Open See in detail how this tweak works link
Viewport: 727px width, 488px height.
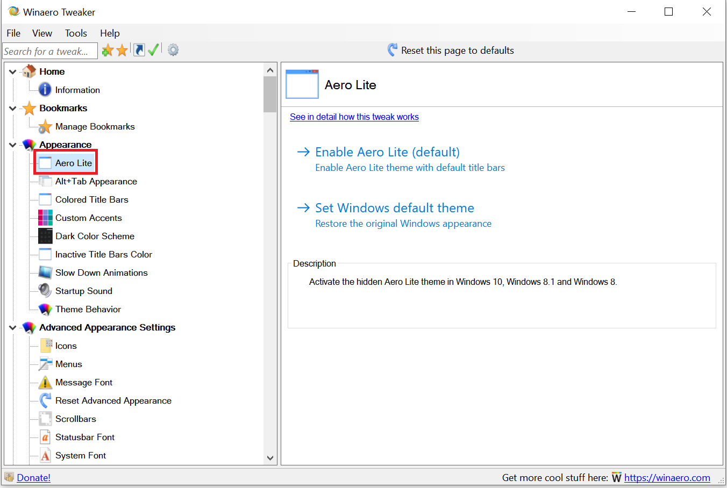tap(354, 117)
